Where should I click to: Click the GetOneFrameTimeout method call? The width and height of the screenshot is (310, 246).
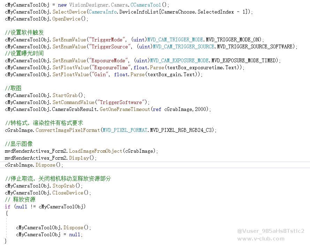click(x=125, y=109)
